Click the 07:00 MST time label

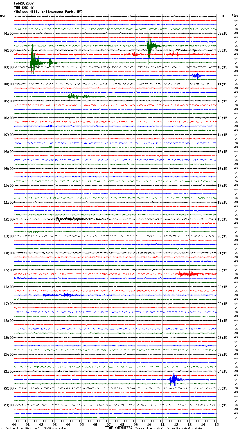(x=9, y=135)
